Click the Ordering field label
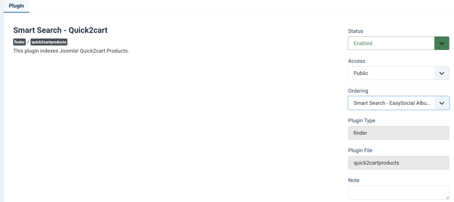The width and height of the screenshot is (454, 202). point(358,91)
